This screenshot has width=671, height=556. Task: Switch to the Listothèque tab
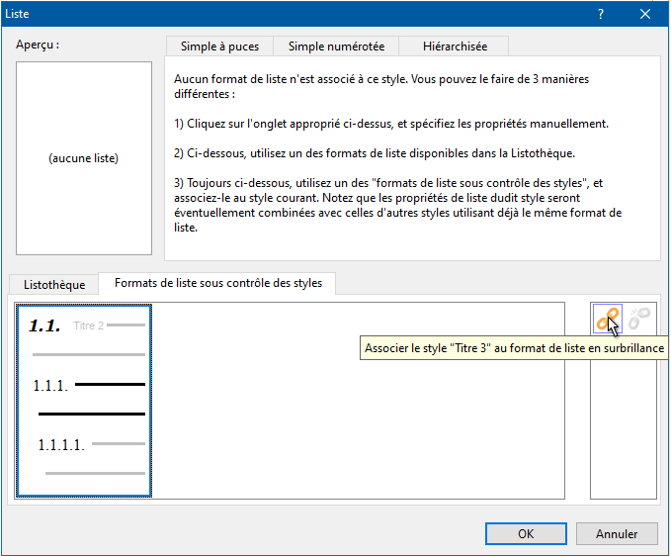pyautogui.click(x=54, y=284)
